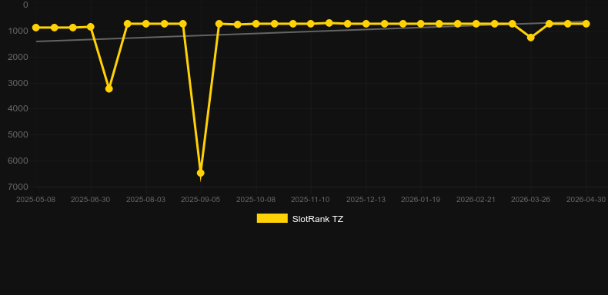Click the data point above 2025-10-08 label
The image size is (608, 295).
(256, 24)
